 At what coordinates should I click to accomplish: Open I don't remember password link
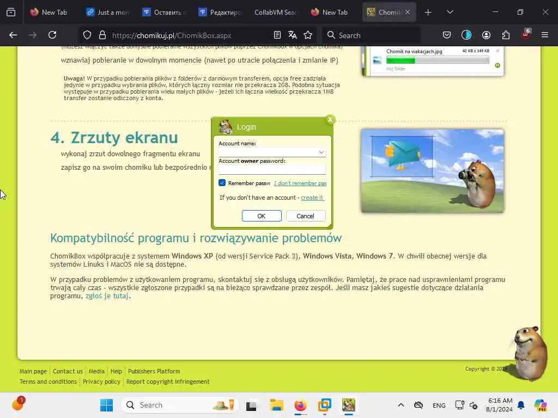coord(300,183)
